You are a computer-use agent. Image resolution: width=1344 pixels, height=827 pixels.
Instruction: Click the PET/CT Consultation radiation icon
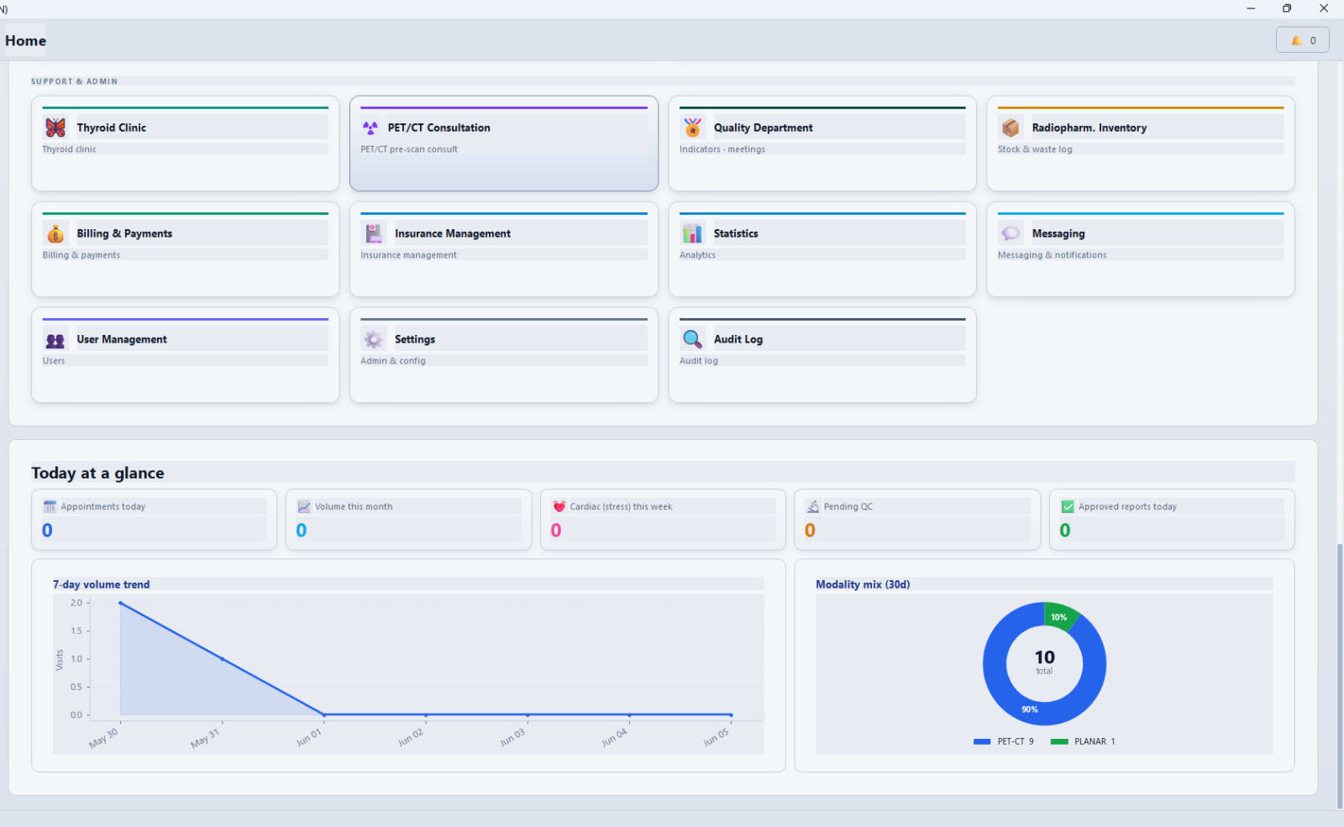370,128
